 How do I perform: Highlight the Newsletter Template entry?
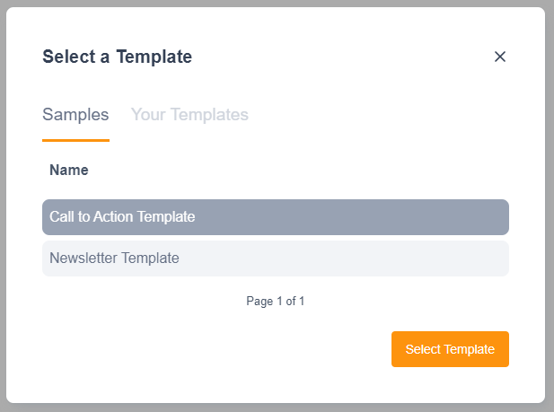point(275,259)
